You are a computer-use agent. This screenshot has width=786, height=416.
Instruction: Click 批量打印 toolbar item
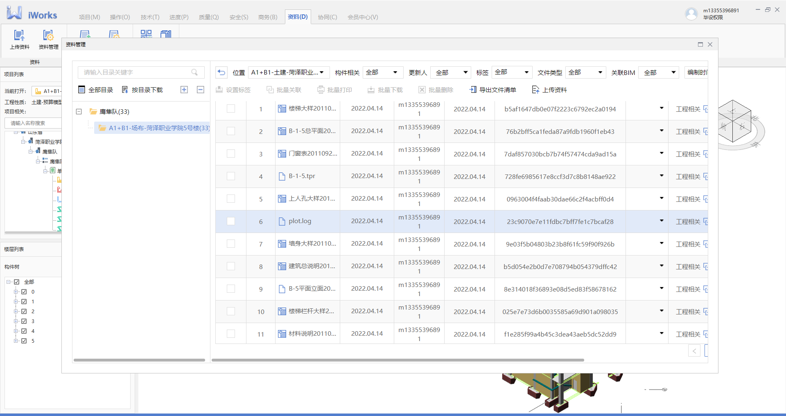335,90
